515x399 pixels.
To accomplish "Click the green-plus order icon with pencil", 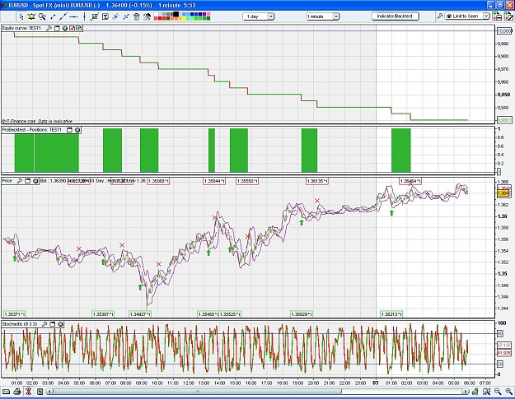I will pyautogui.click(x=508, y=16).
